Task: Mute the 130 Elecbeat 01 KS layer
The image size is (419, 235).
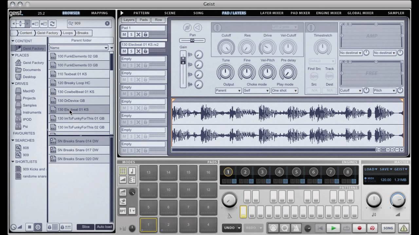Action: coord(124,51)
